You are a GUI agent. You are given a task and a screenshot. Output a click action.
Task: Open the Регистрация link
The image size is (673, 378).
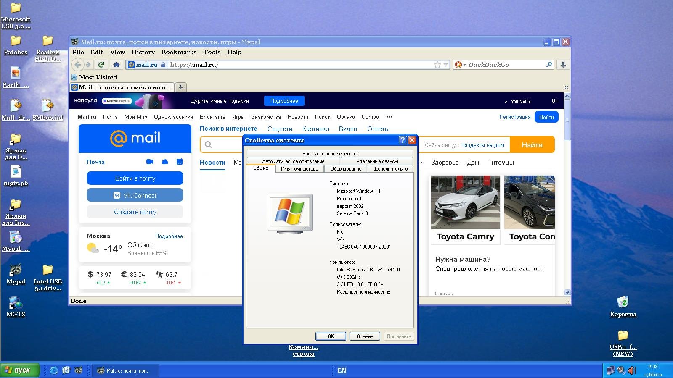(x=515, y=117)
